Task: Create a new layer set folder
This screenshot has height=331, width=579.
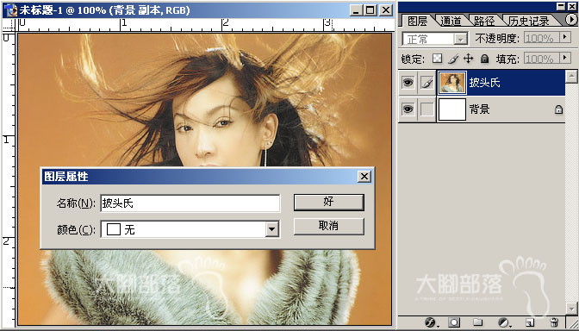Action: 478,322
